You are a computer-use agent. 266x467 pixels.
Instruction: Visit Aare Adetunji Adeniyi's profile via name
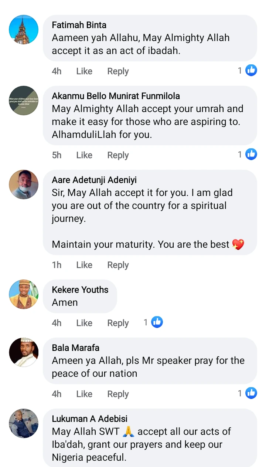pyautogui.click(x=94, y=180)
